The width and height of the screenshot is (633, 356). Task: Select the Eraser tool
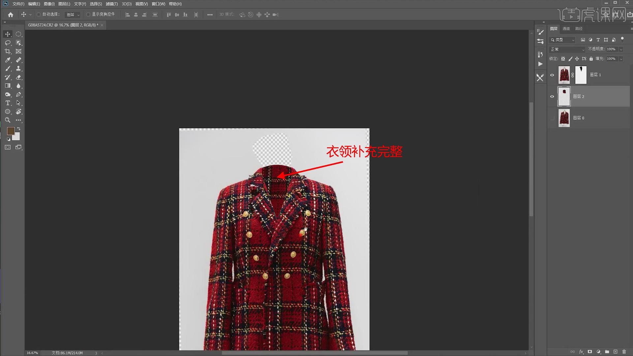[x=18, y=77]
